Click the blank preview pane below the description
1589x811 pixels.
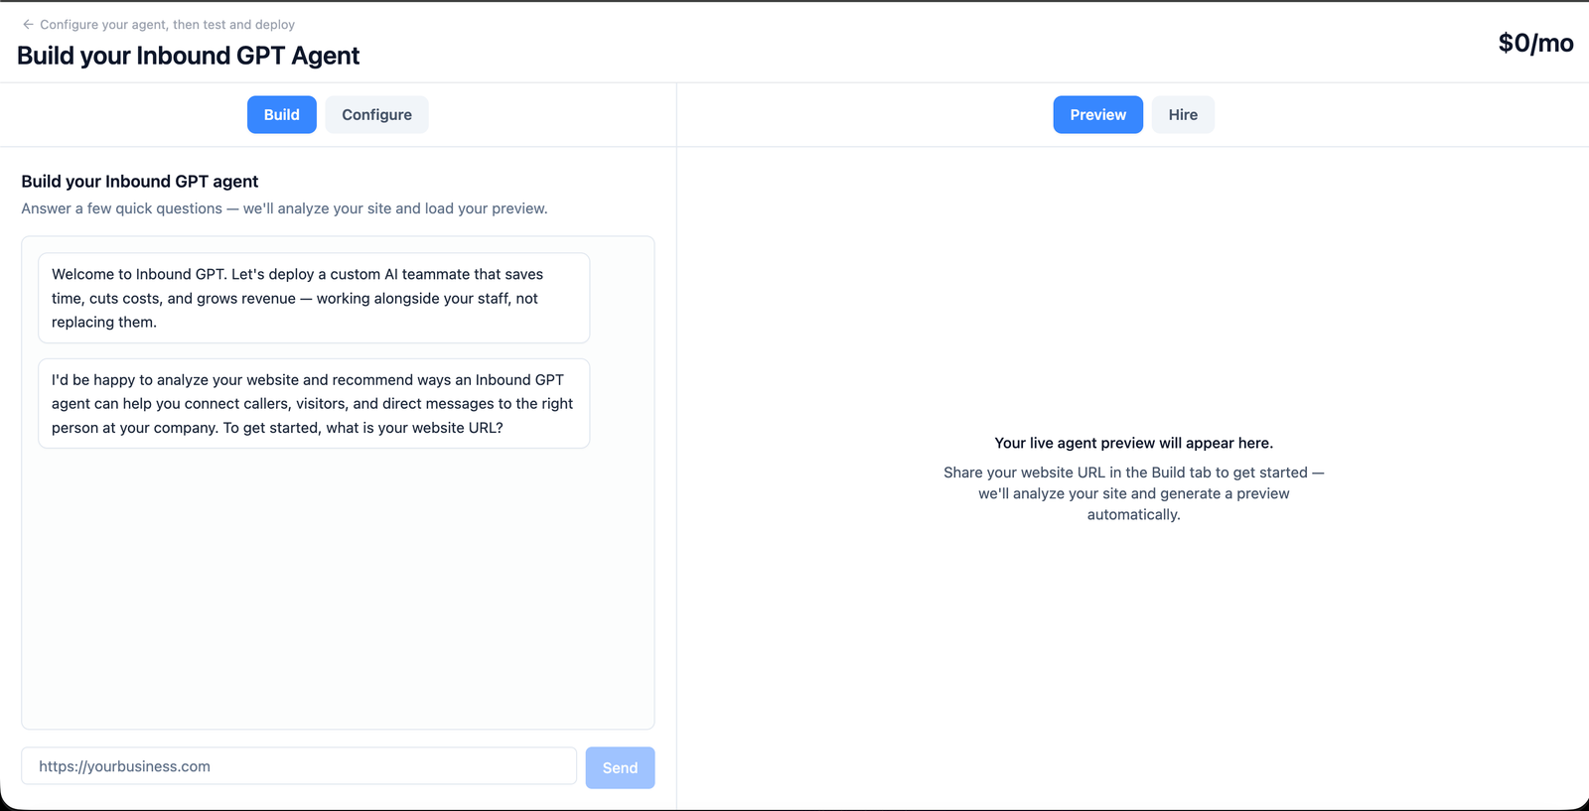(x=1133, y=665)
